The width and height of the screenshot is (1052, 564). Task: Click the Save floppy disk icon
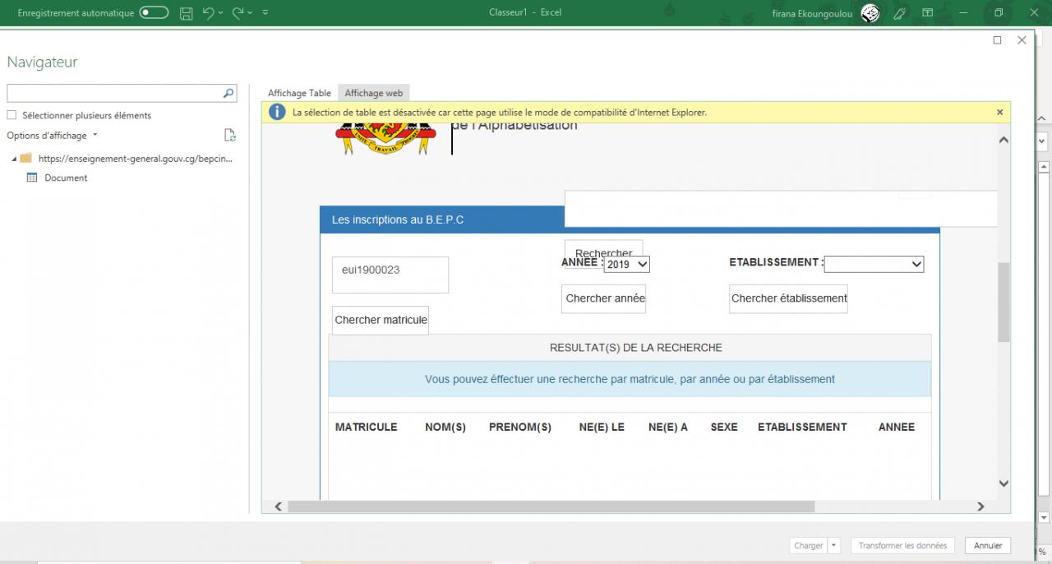[x=187, y=12]
